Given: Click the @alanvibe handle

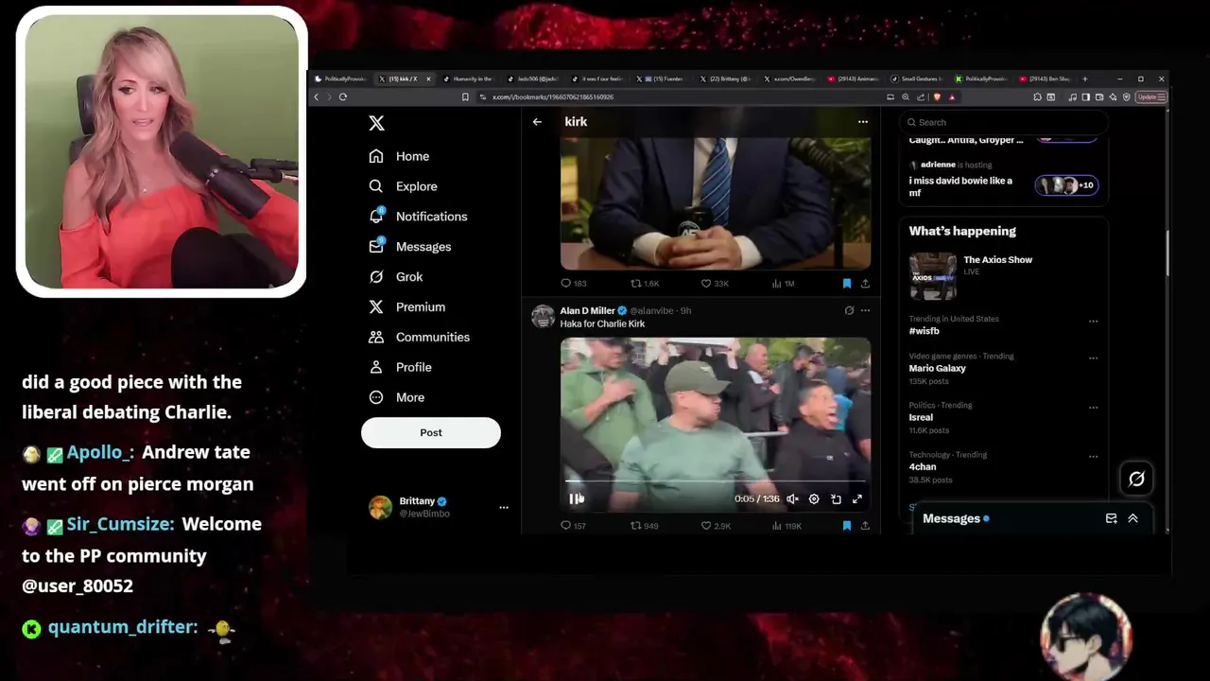Looking at the screenshot, I should tap(651, 310).
